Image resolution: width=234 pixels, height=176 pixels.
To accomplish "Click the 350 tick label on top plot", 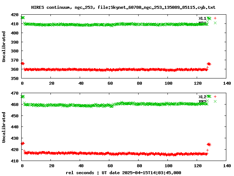I will click(x=15, y=78).
